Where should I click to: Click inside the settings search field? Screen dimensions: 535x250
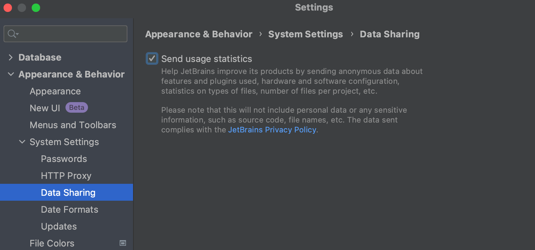click(x=65, y=33)
